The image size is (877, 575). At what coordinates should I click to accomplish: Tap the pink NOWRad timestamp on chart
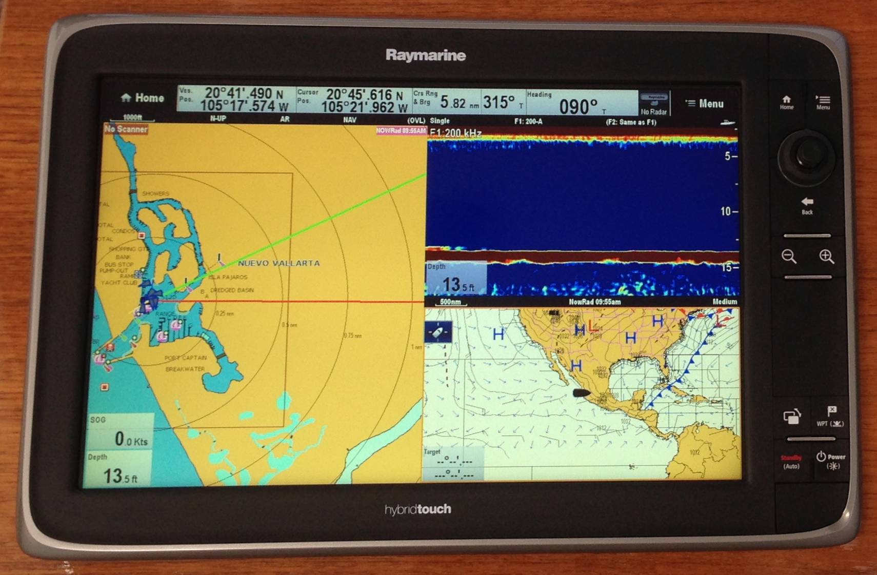click(x=401, y=131)
